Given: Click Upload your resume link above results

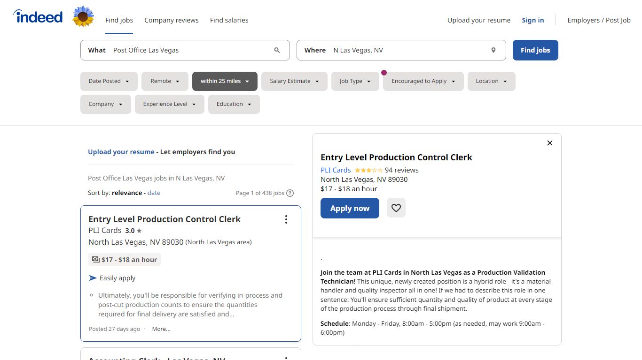Looking at the screenshot, I should [121, 152].
